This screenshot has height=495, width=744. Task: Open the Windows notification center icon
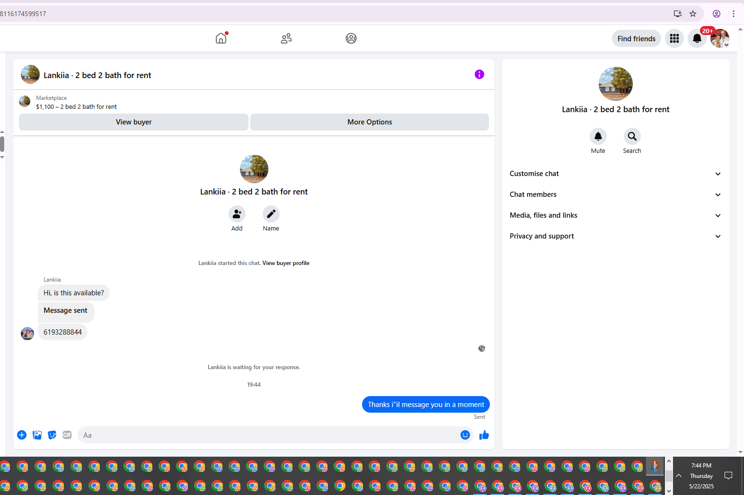[728, 476]
